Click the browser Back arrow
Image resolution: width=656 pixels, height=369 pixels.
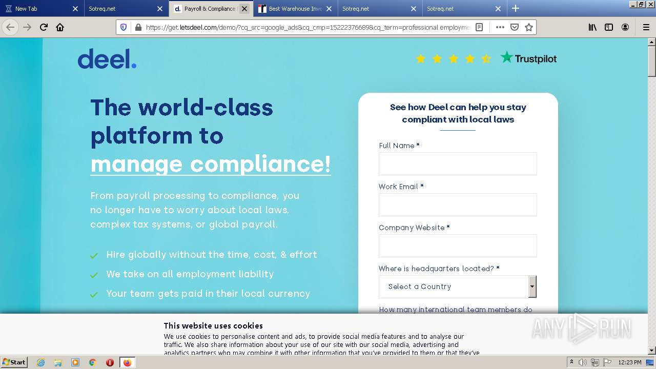(10, 27)
